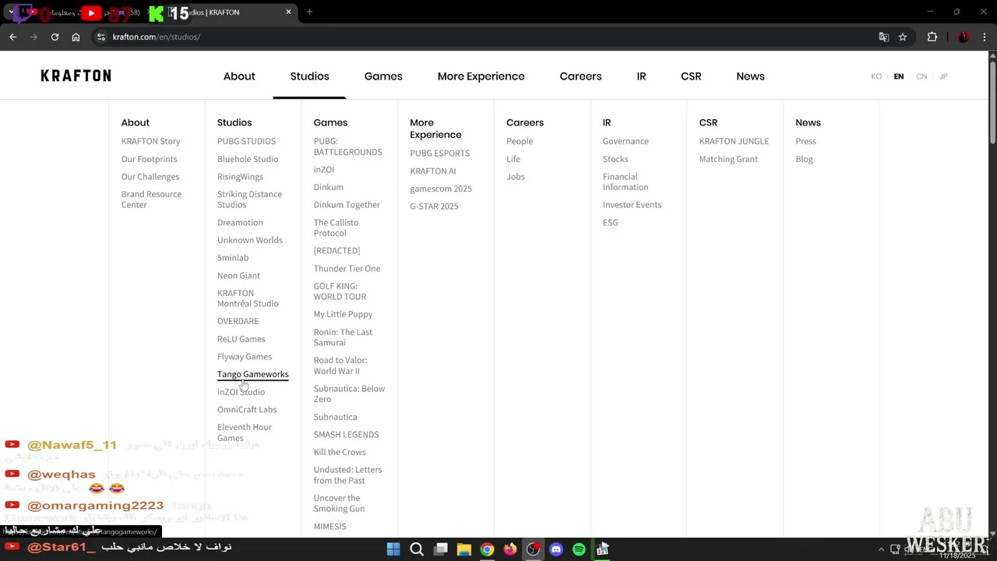Viewport: 997px width, 561px height.
Task: Open the Chrome profile avatar
Action: point(964,37)
